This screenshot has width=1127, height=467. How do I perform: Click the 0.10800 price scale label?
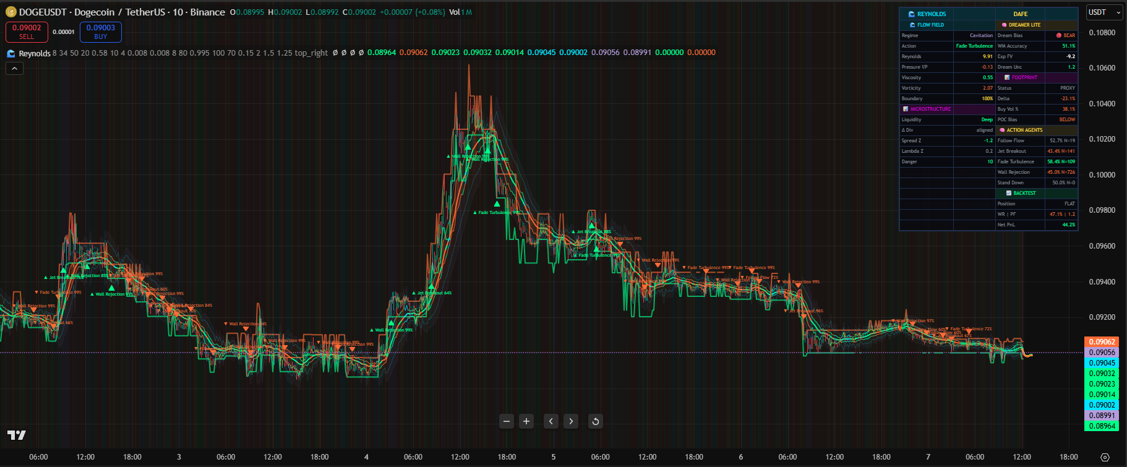pos(1102,33)
